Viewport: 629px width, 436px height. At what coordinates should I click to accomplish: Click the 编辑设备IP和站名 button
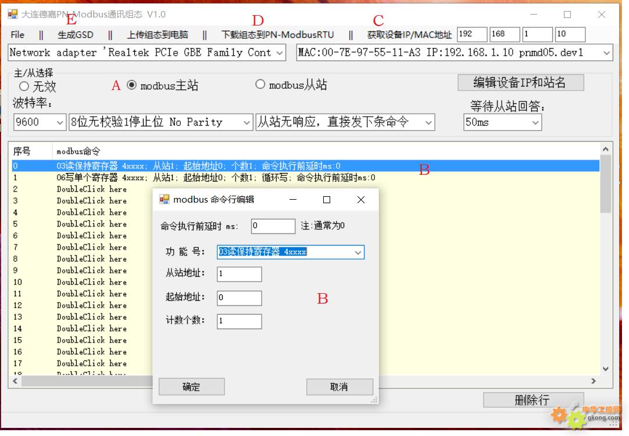(520, 83)
